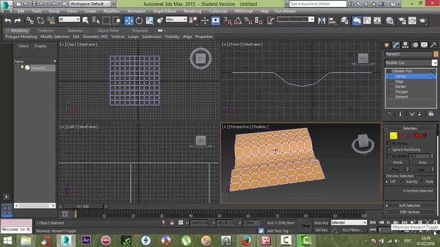Toggle the 3D Snaps button
Viewport: 440px width, 247px height.
[x=228, y=21]
